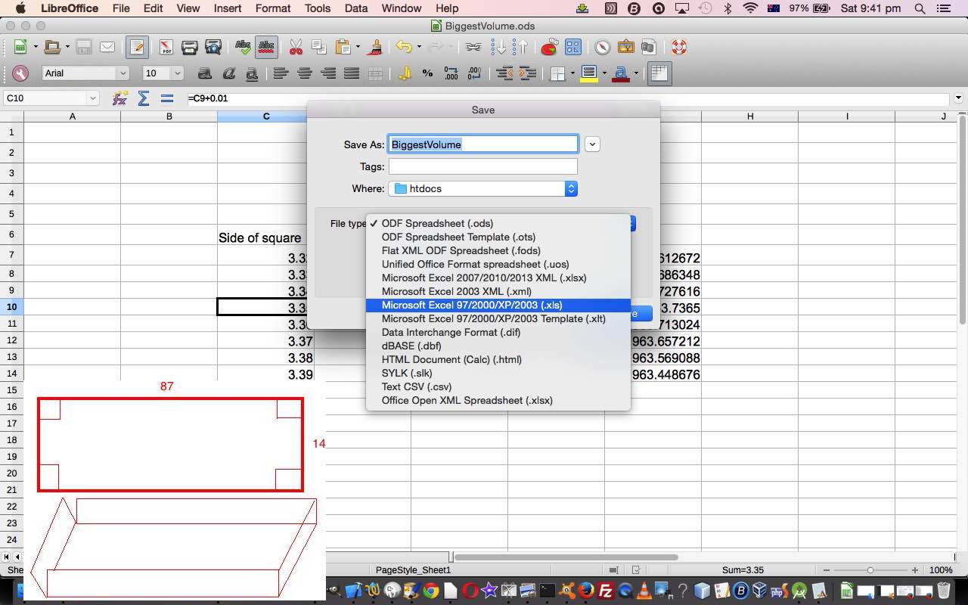Click the New spreadsheet icon
Image resolution: width=968 pixels, height=605 pixels.
coord(20,47)
